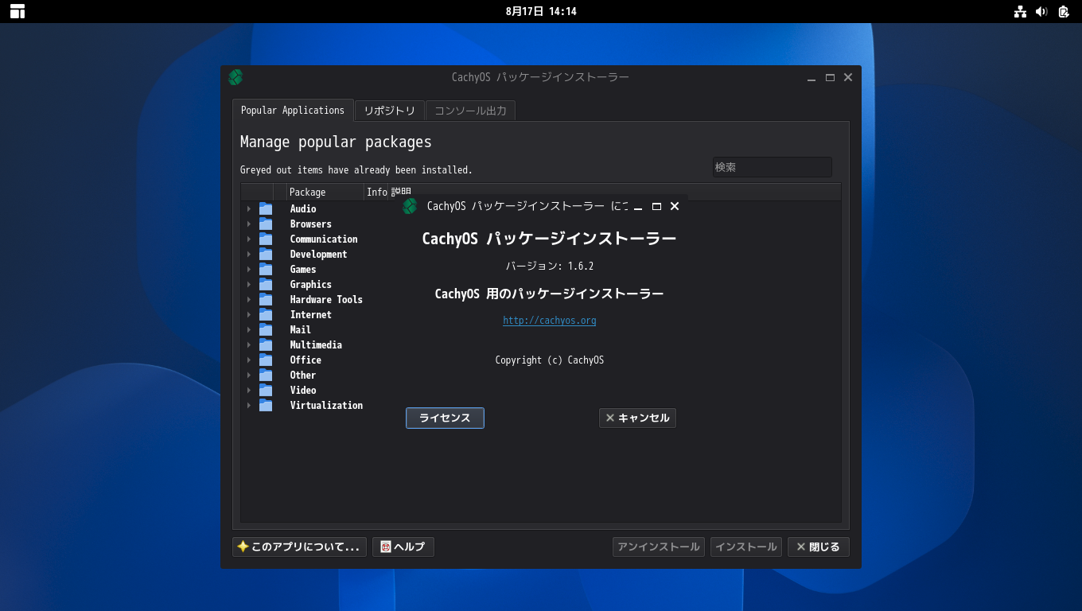Click the キャンセル button in About dialog

[637, 418]
